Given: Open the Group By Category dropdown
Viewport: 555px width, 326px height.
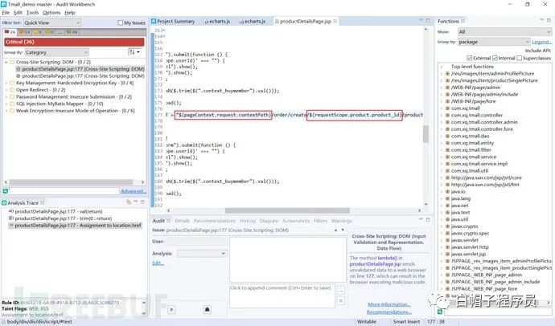Looking at the screenshot, I should [56, 52].
